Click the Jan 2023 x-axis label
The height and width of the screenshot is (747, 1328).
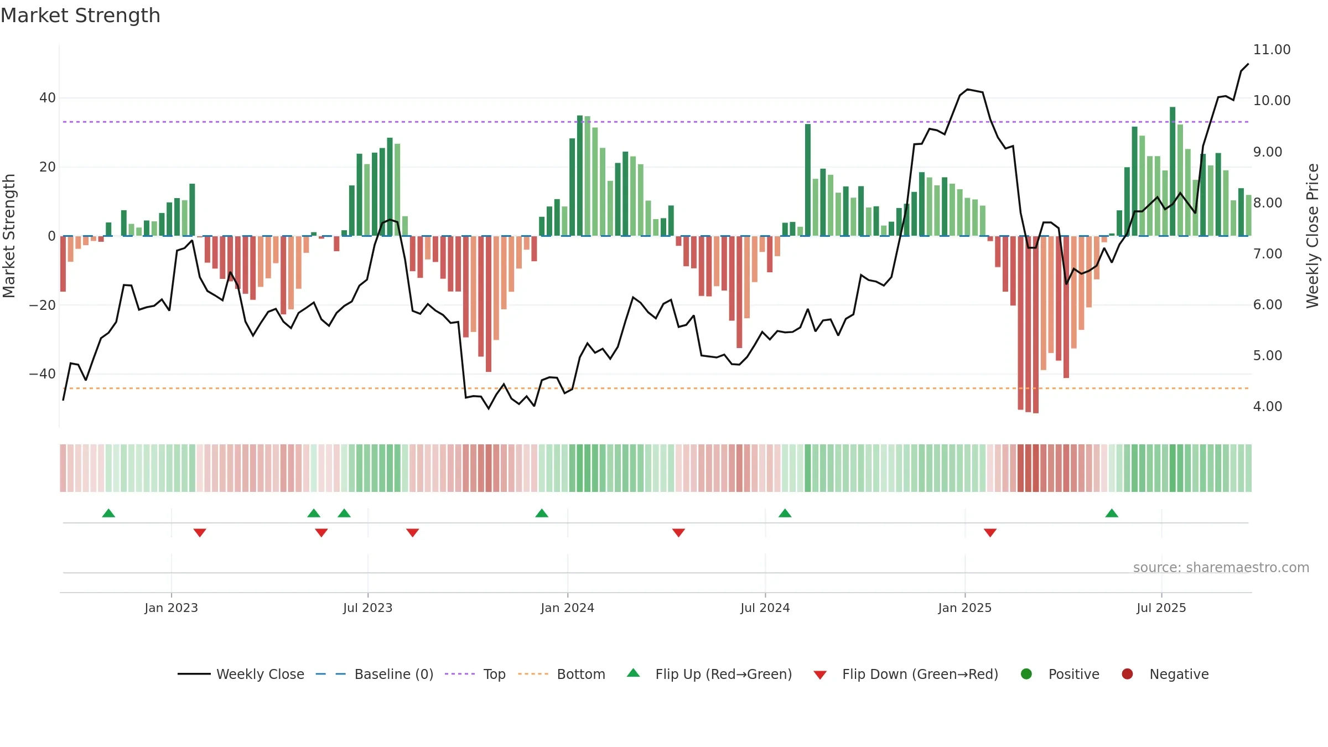(171, 608)
